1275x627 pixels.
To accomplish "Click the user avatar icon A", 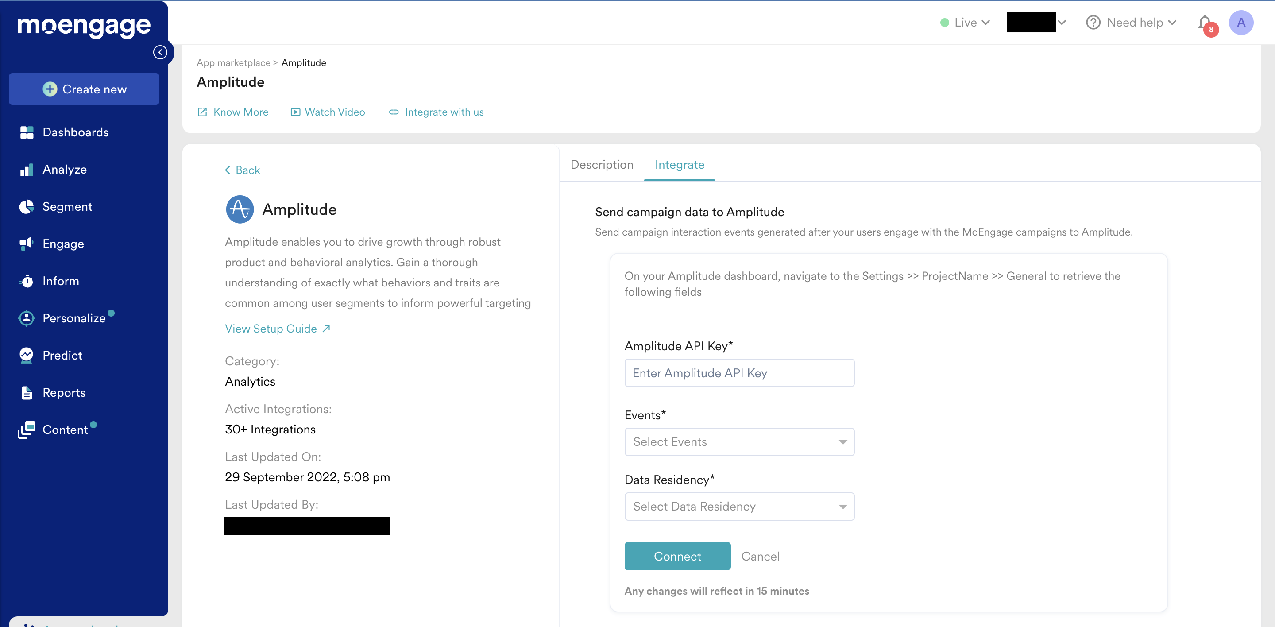I will point(1241,23).
